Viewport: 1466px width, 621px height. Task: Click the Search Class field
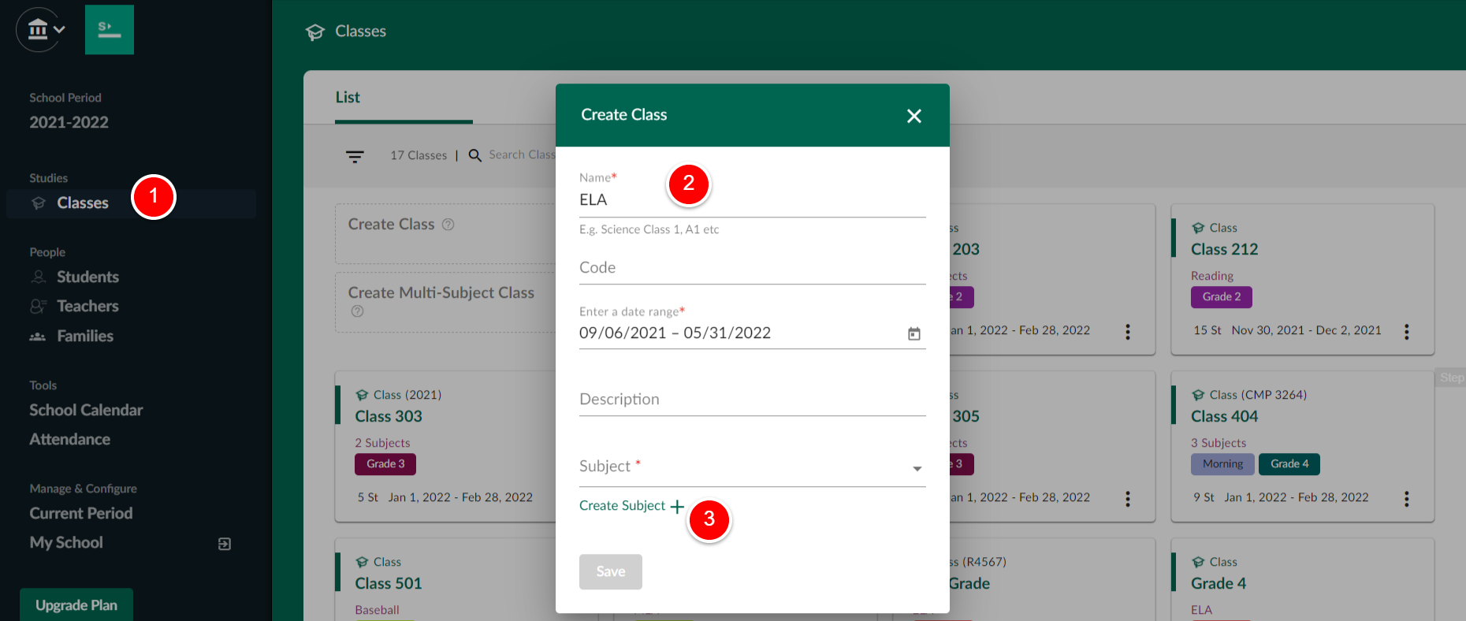522,155
